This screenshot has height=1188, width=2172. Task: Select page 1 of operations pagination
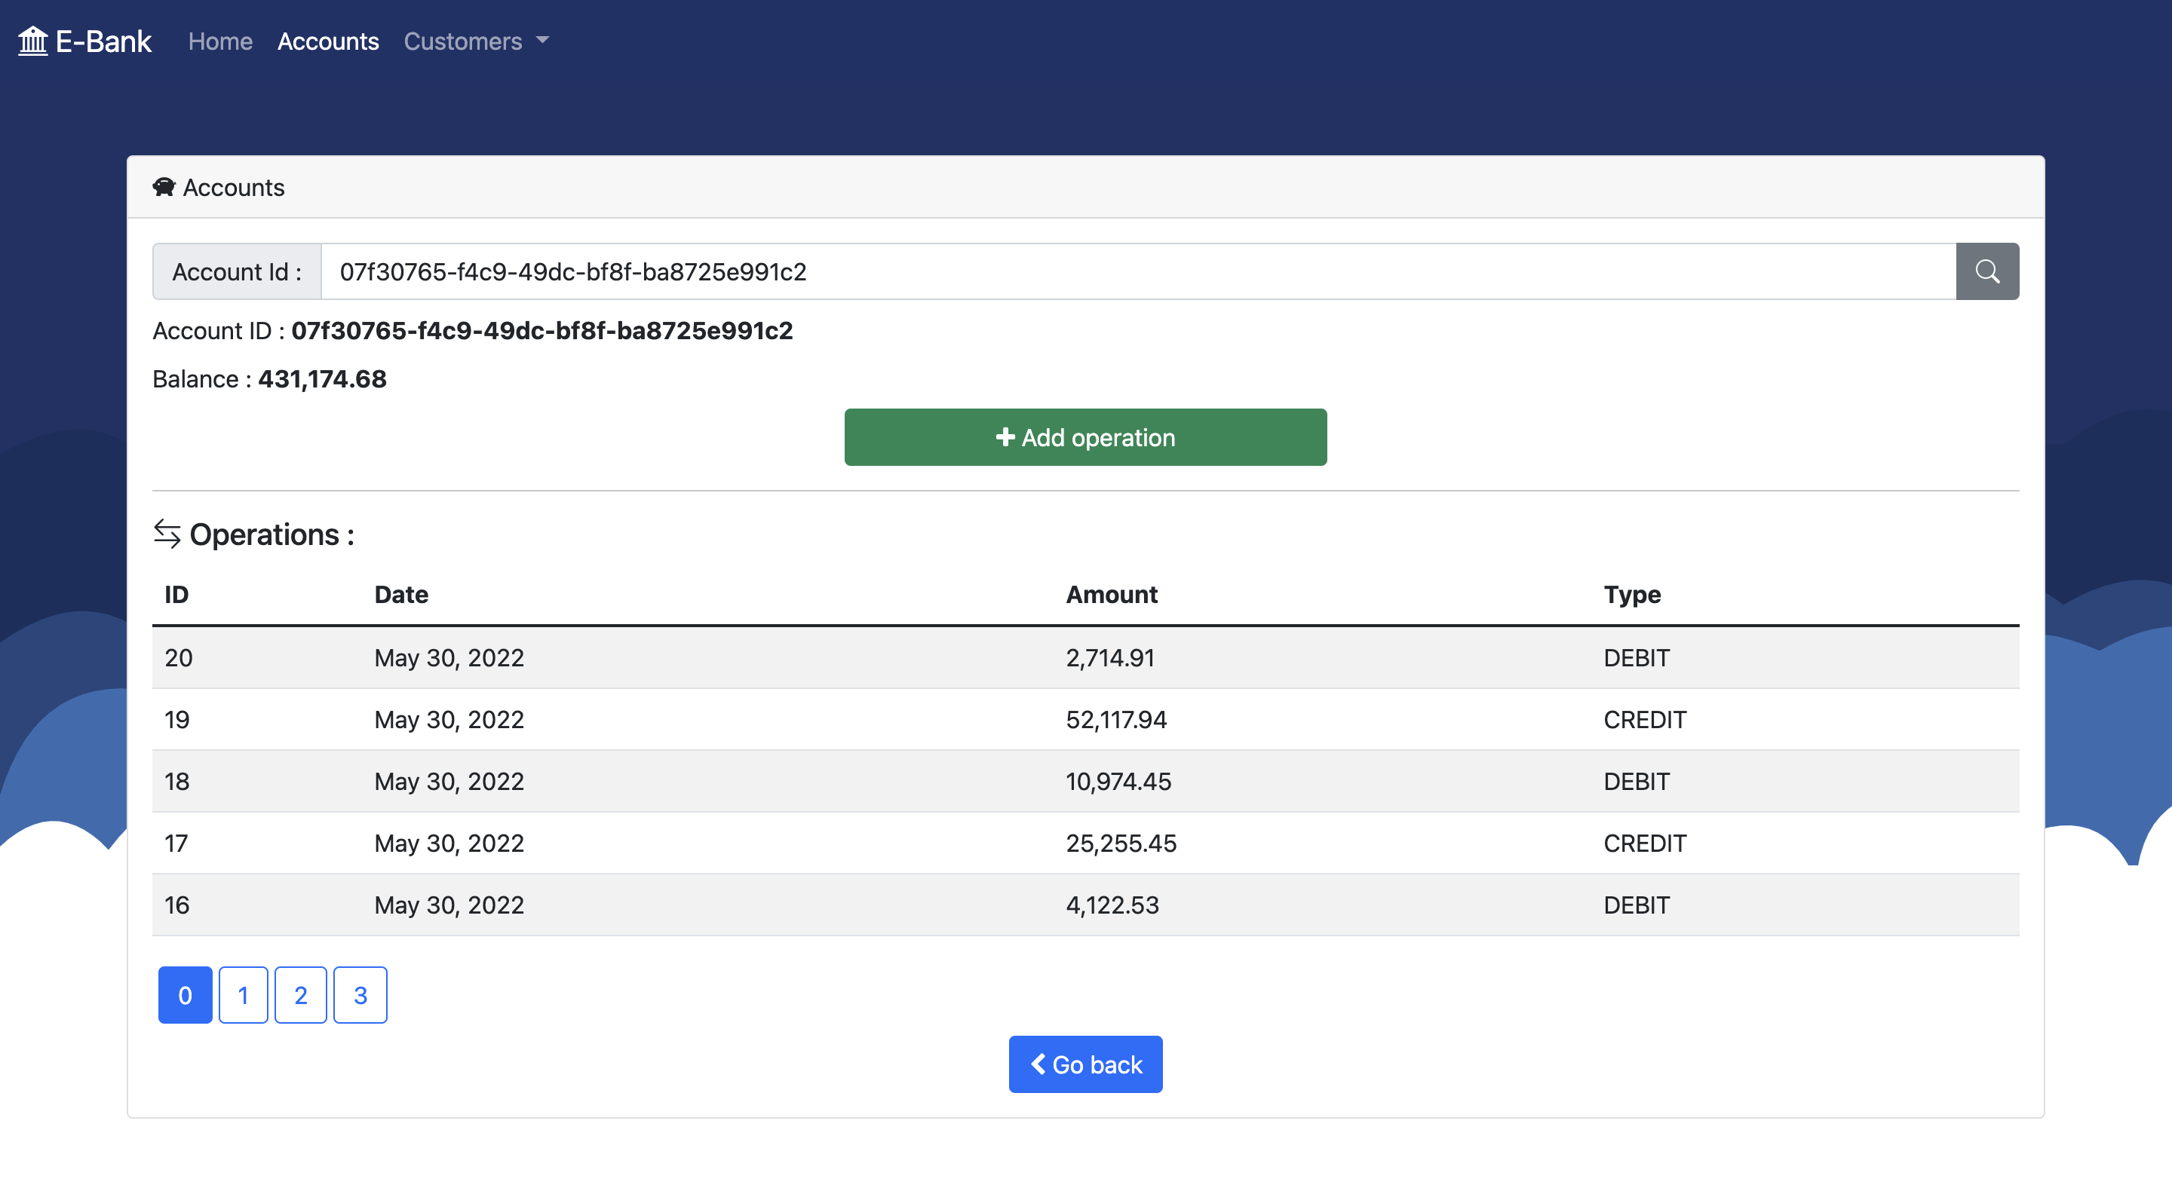tap(243, 995)
